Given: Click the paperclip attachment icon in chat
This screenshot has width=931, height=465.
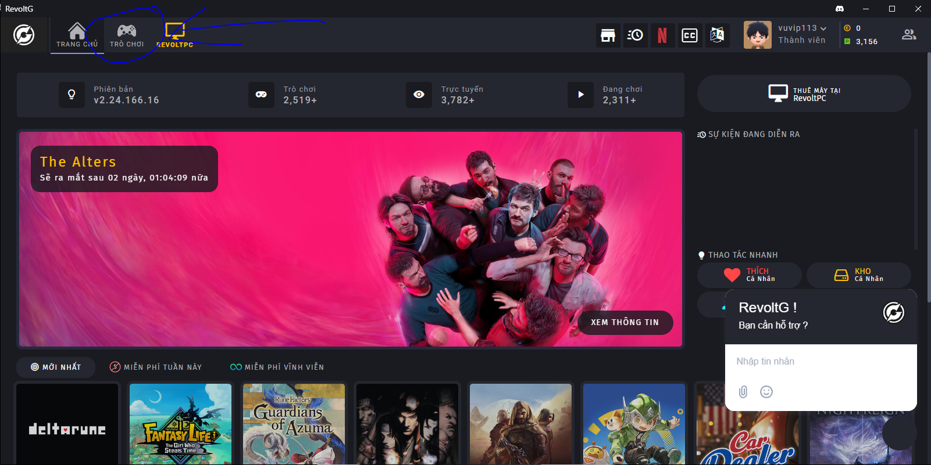Looking at the screenshot, I should pos(743,392).
